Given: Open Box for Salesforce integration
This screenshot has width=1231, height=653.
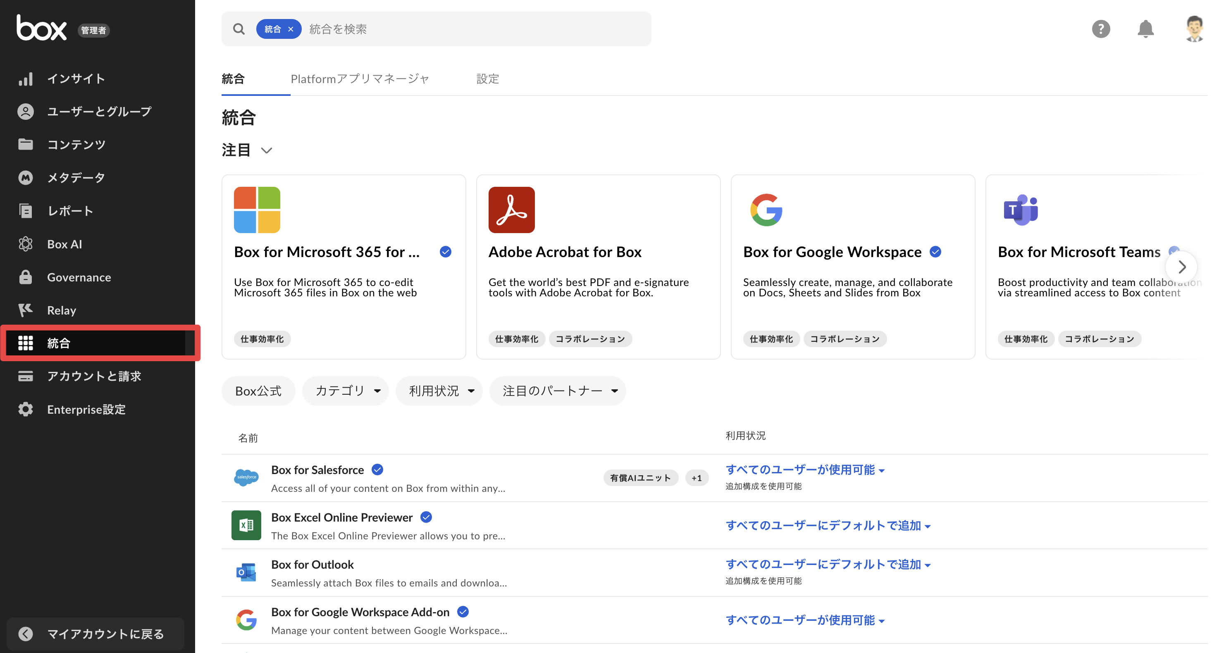Looking at the screenshot, I should pyautogui.click(x=317, y=470).
